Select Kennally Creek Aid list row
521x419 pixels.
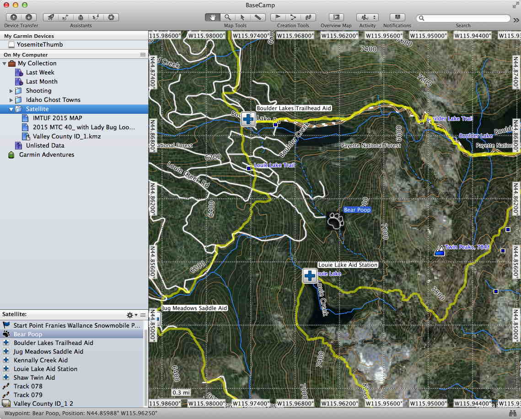pos(72,360)
